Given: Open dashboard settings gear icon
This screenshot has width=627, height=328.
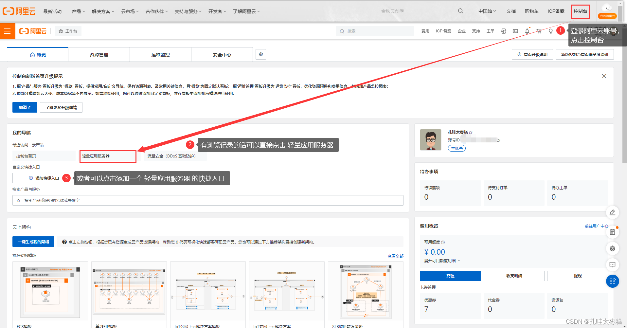Looking at the screenshot, I should 261,54.
